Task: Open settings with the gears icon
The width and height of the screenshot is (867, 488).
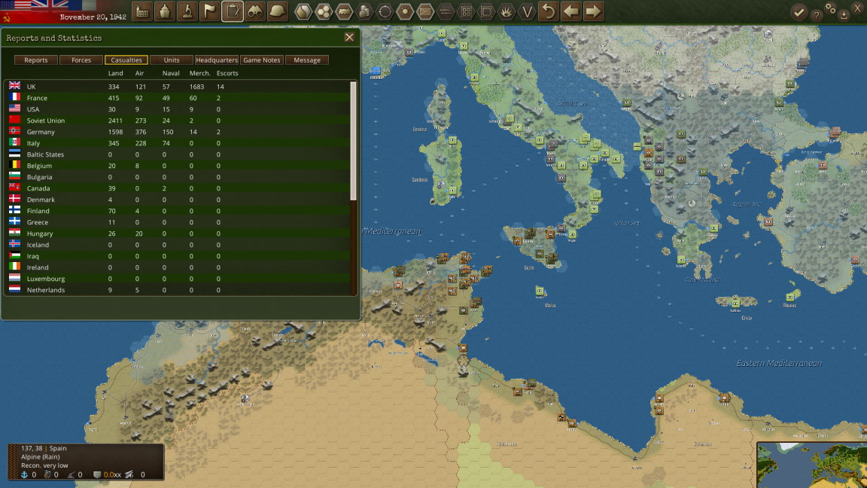Action: (831, 8)
